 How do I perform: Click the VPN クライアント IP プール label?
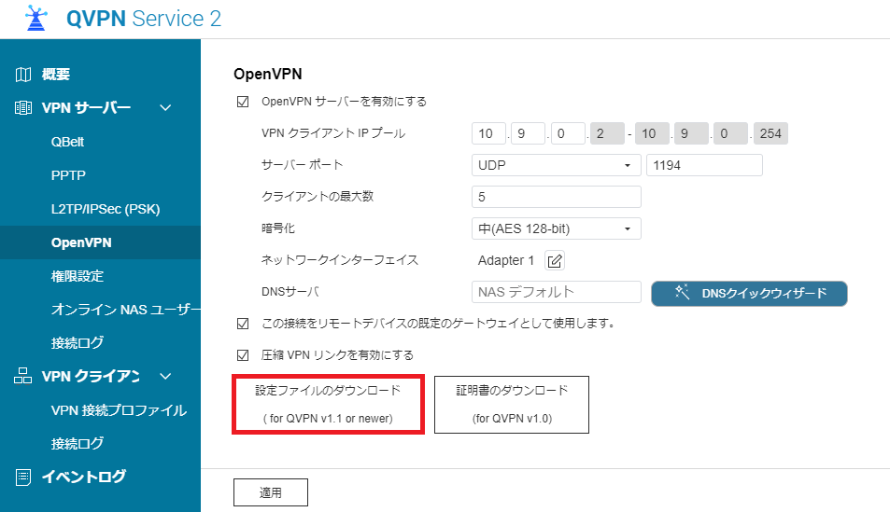tap(333, 133)
